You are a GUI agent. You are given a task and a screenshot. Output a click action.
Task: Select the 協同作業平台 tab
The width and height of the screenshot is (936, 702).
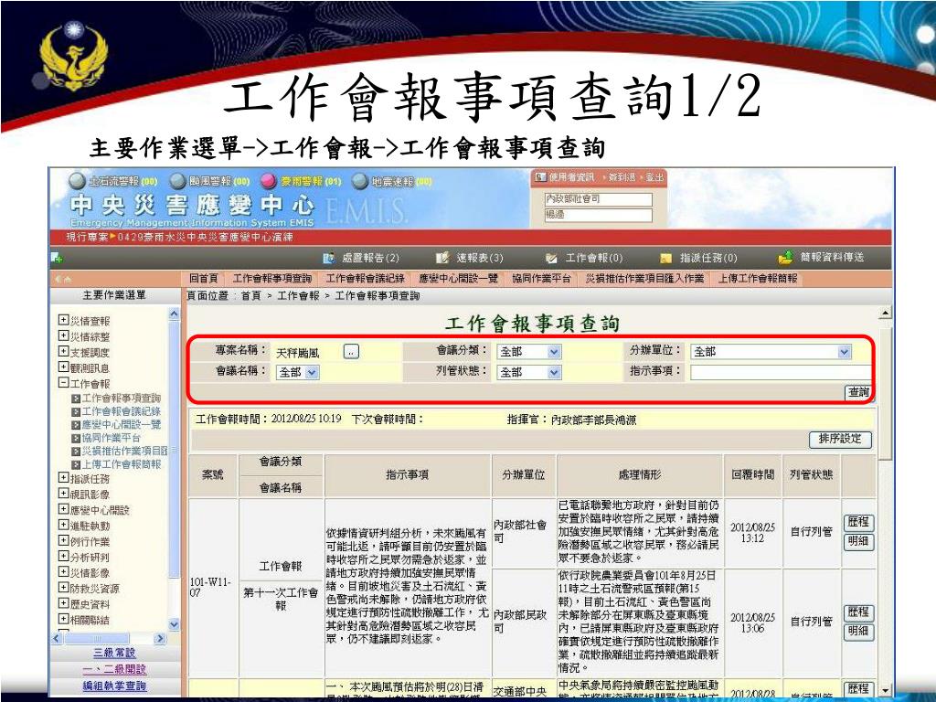[x=541, y=278]
